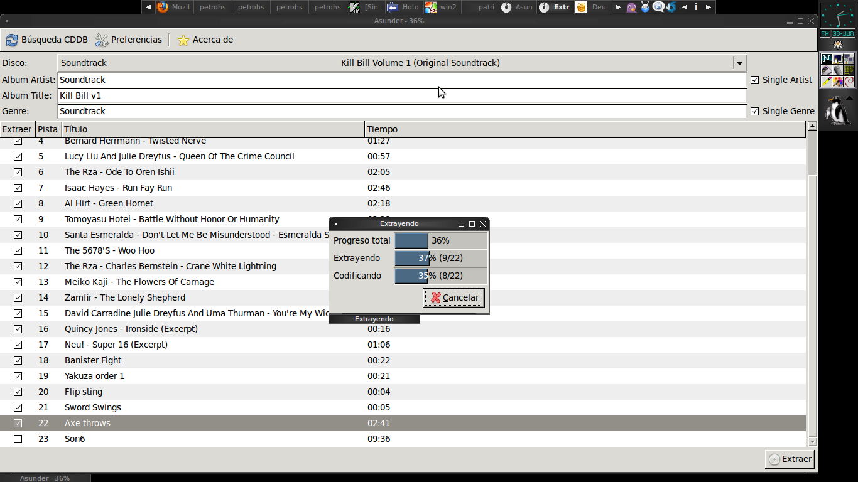Click the penguin icon in the dock

[x=837, y=110]
